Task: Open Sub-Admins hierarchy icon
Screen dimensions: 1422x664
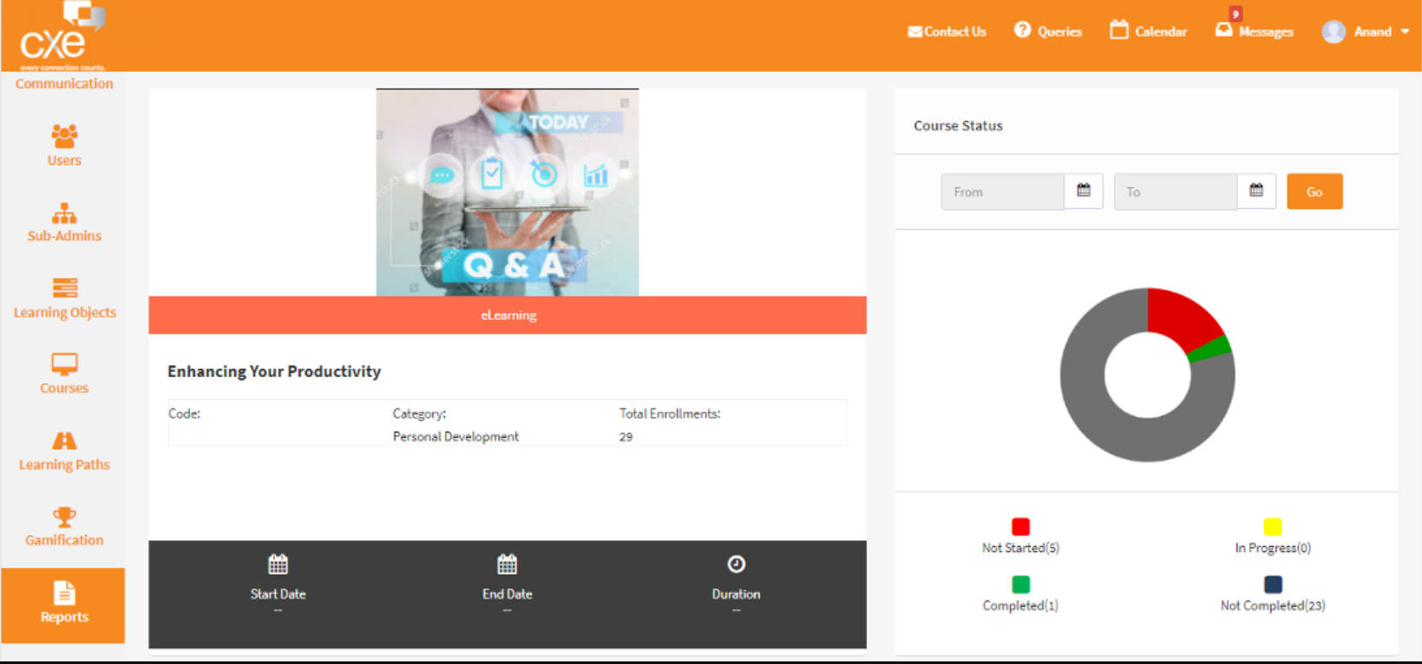Action: click(x=64, y=213)
